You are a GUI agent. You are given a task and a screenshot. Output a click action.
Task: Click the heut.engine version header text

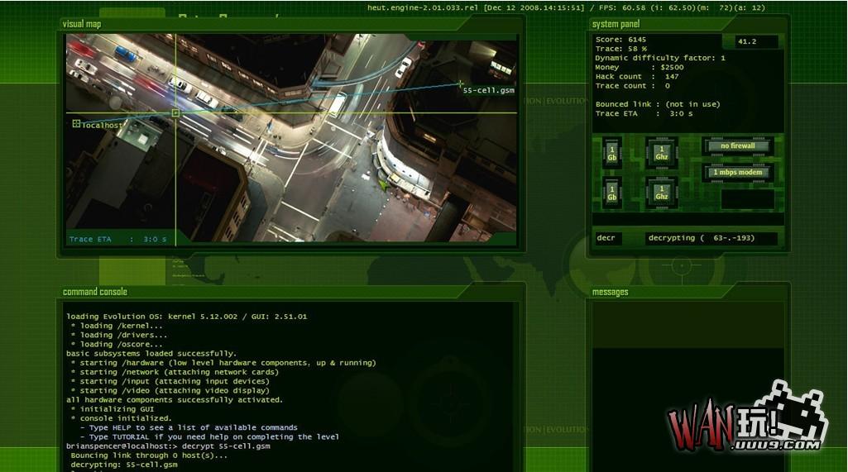[566, 7]
